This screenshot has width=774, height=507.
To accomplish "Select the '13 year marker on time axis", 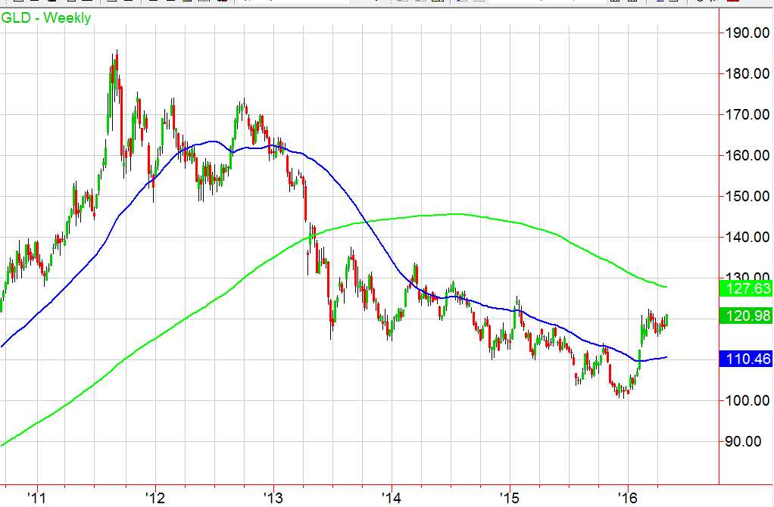I will [273, 497].
